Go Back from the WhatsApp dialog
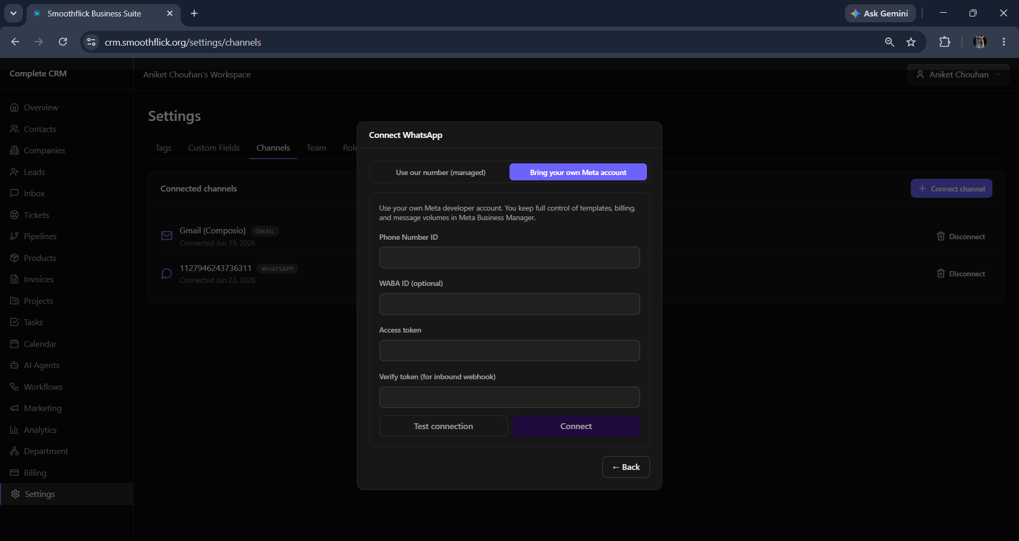Screen dimensions: 1019x541 tap(626, 467)
